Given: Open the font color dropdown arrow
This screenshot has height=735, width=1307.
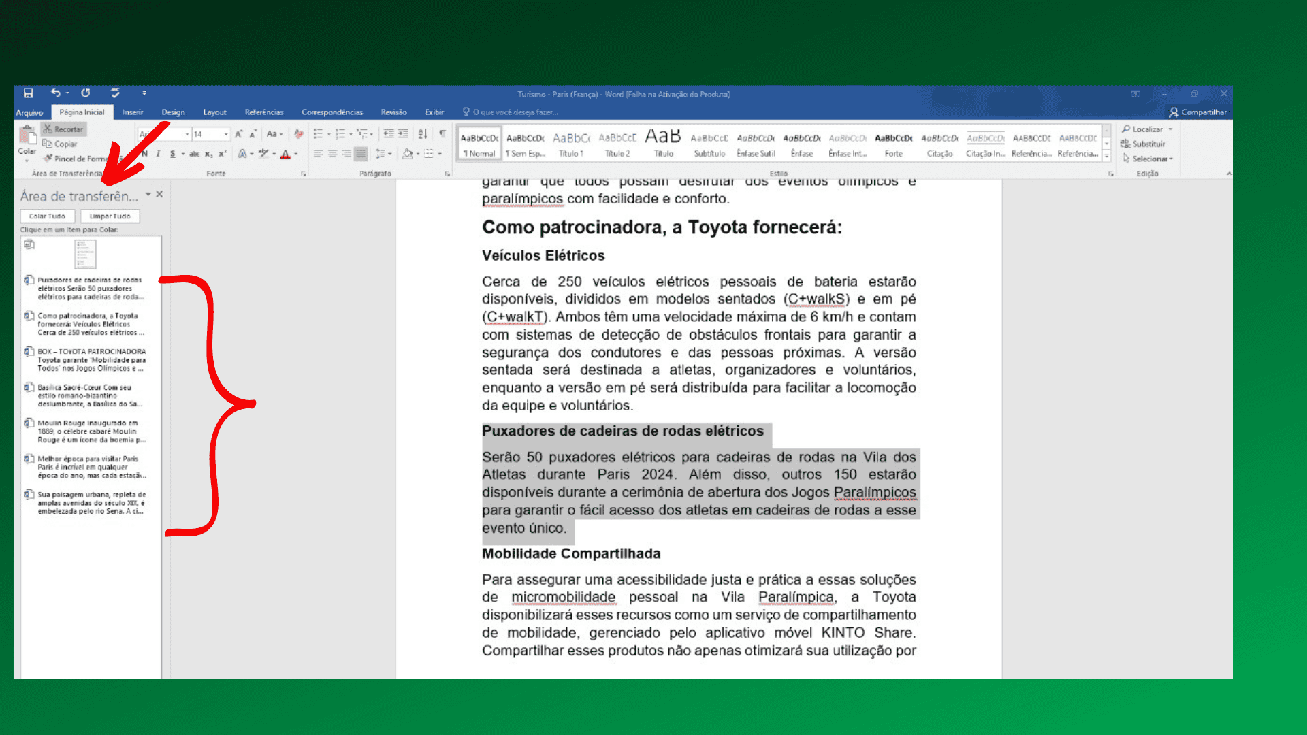Looking at the screenshot, I should (x=295, y=154).
